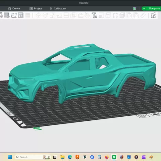Open the Windows Start menu
161x161 pixels.
tap(10, 157)
